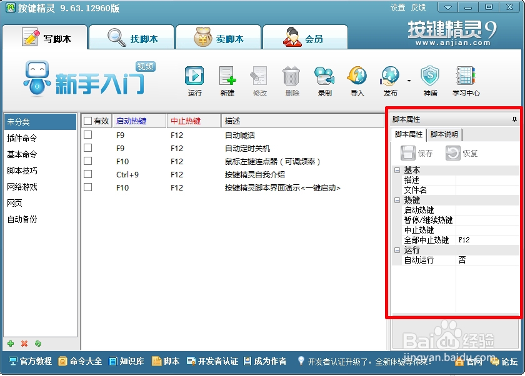
Task: Open the 论坛 forum link
Action: 504,361
